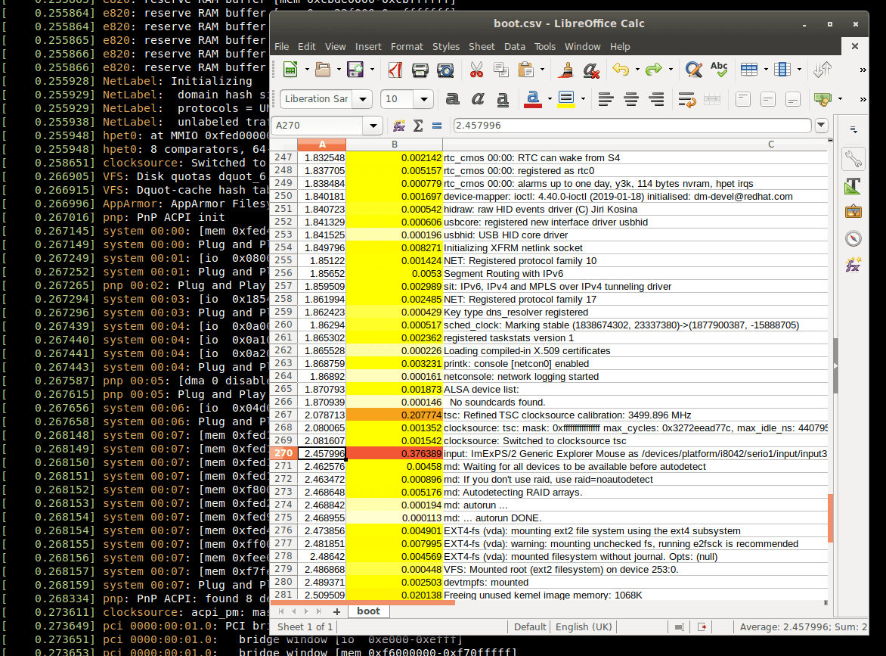Apply the yellow background color
This screenshot has height=656, width=886.
coord(566,99)
